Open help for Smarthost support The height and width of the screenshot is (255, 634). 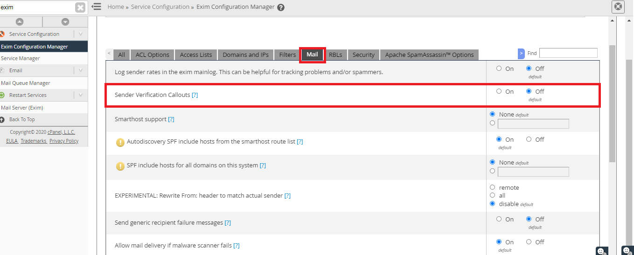pos(171,119)
